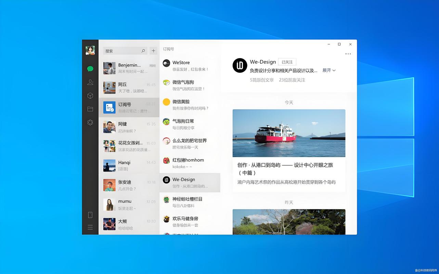Open the hamburger menu at sidebar bottom

[x=90, y=227]
